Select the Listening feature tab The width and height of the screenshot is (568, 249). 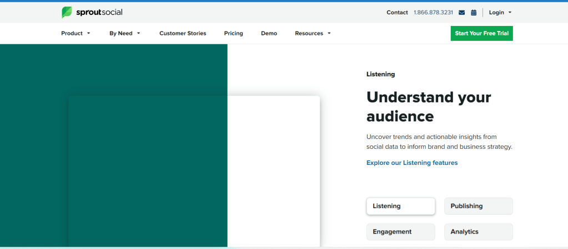coord(400,206)
